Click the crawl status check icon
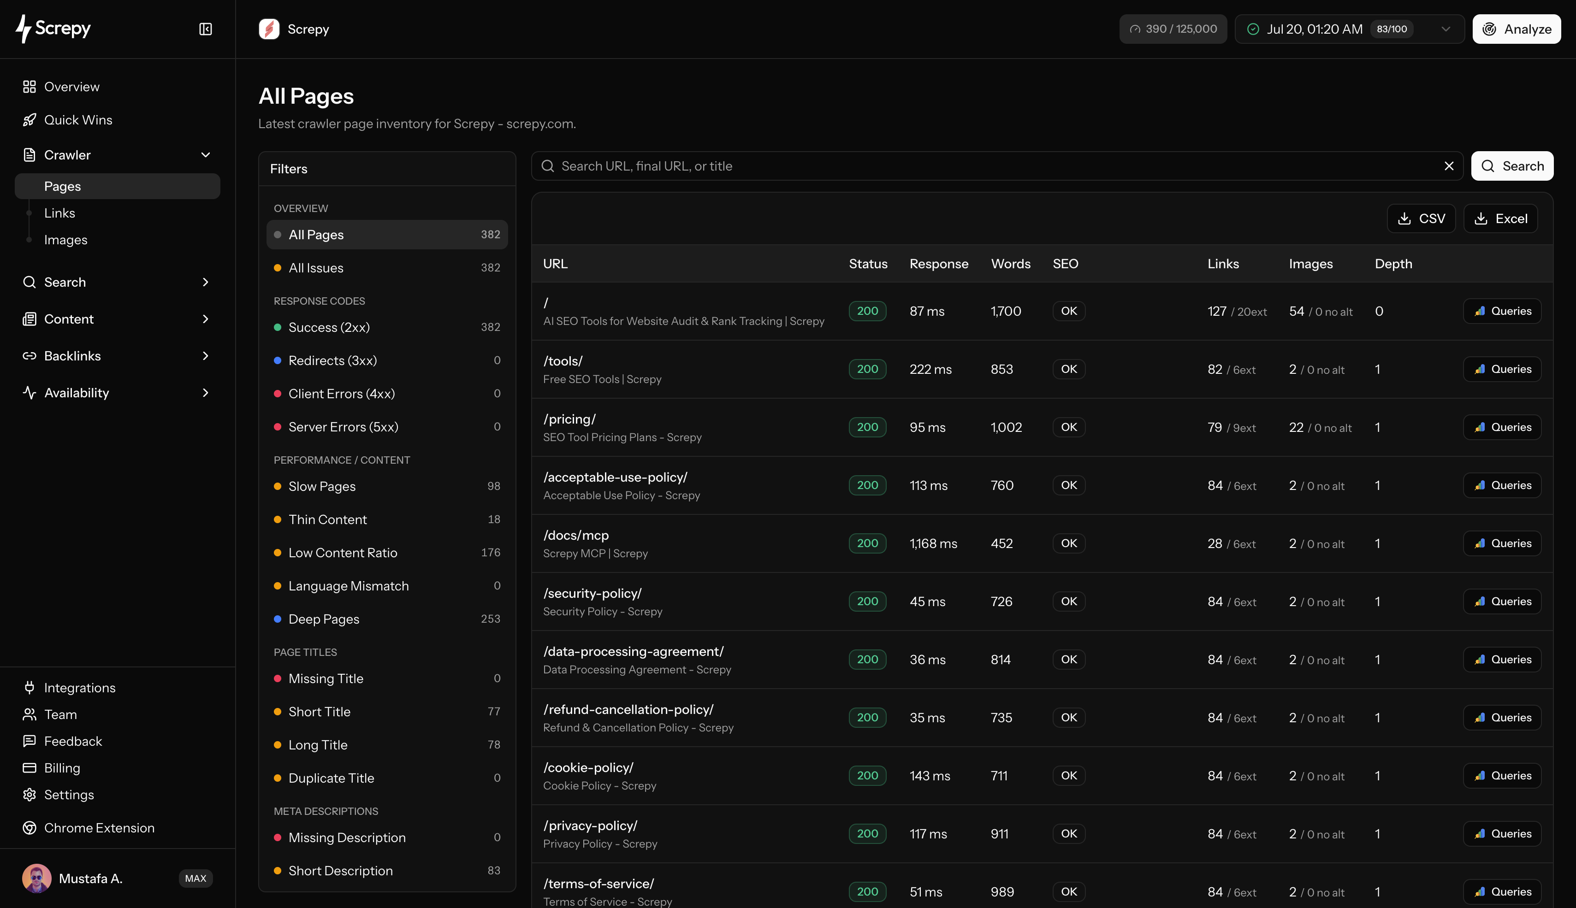 1253,29
